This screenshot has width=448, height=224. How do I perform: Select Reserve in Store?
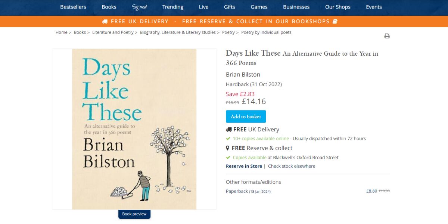[x=243, y=166]
